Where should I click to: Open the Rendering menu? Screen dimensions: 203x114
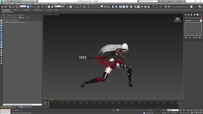63,4
